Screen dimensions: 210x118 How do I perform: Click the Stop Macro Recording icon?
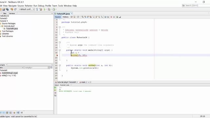click(x=114, y=17)
